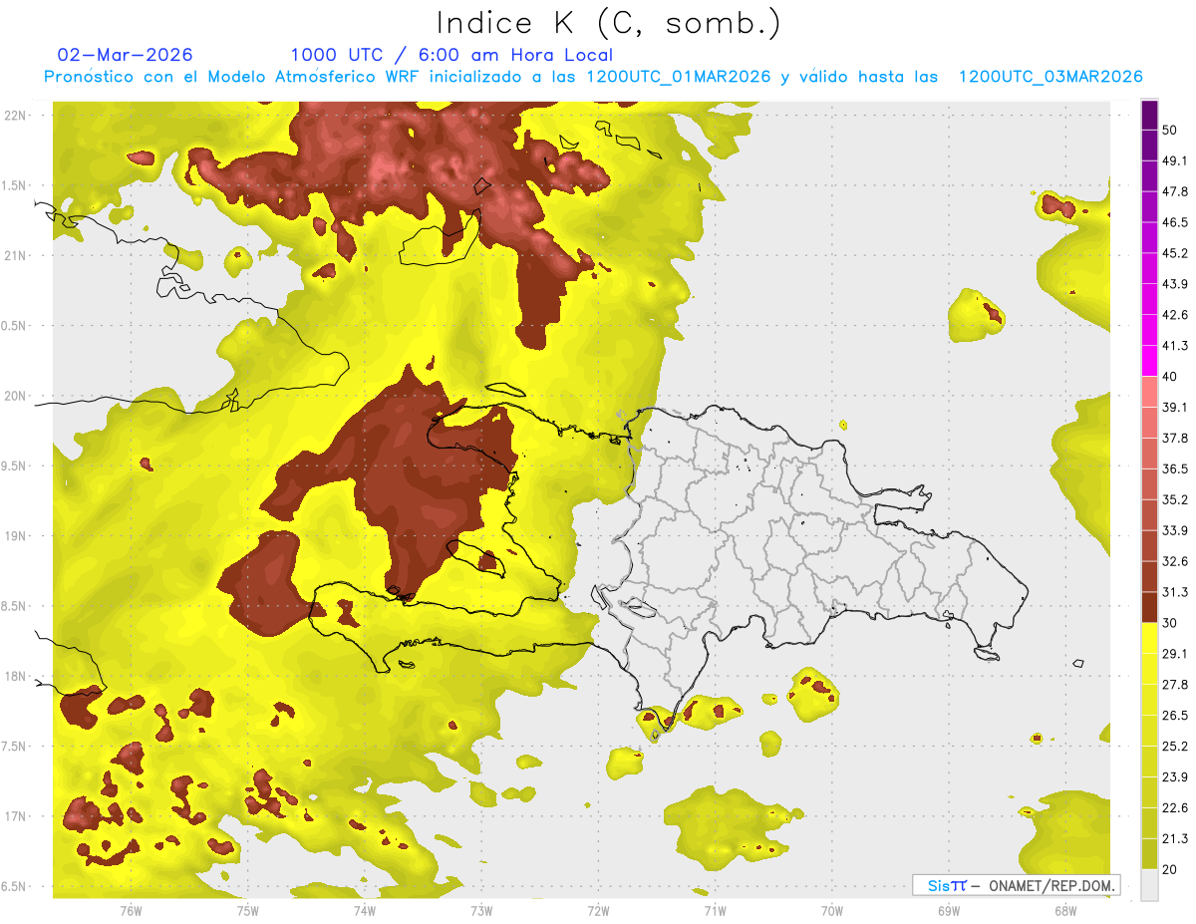Click the "Pronostico con el Modelo Atmosferico WRF" line
The height and width of the screenshot is (924, 1196).
[x=593, y=77]
